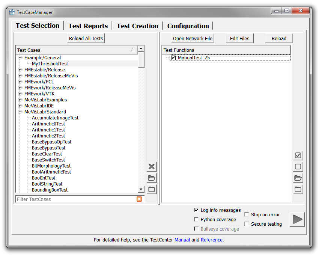This screenshot has width=319, height=255.
Task: Click open-folder icon beside Test Cases list
Action: (x=152, y=178)
